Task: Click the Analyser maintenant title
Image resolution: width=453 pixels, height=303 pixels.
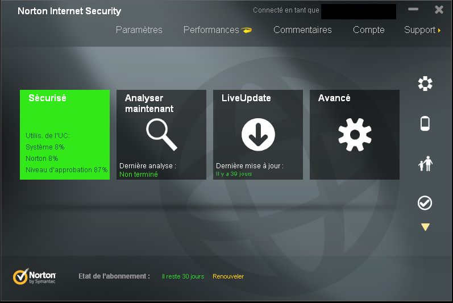Action: point(149,103)
